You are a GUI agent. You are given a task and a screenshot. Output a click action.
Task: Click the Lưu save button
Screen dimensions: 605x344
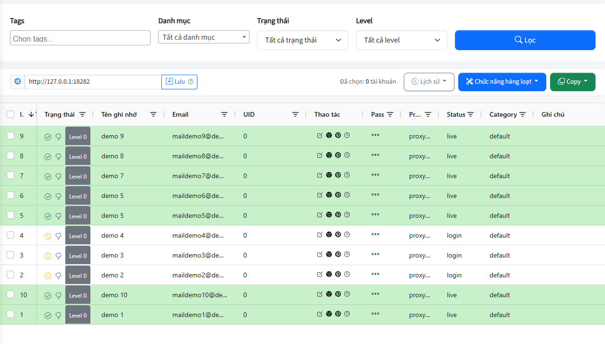179,82
